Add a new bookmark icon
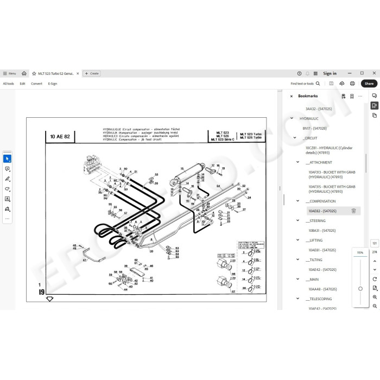Image resolution: width=380 pixels, height=380 pixels. (352, 96)
